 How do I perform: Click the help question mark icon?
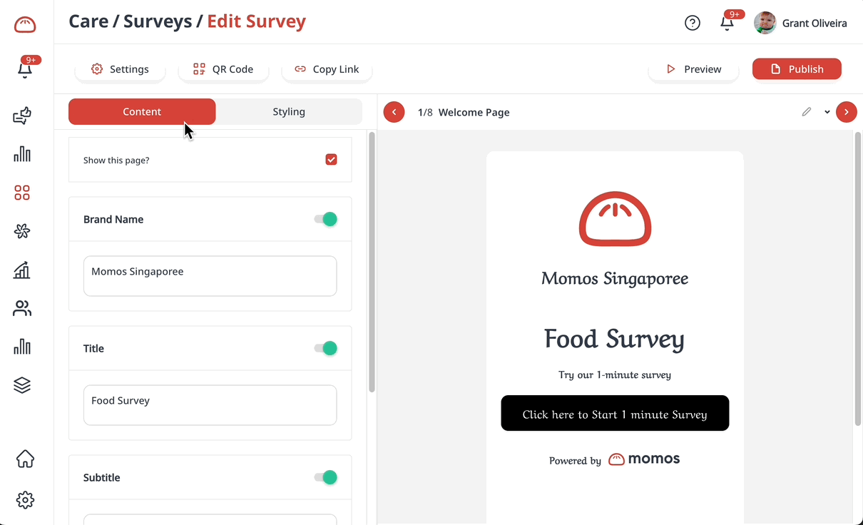tap(692, 23)
